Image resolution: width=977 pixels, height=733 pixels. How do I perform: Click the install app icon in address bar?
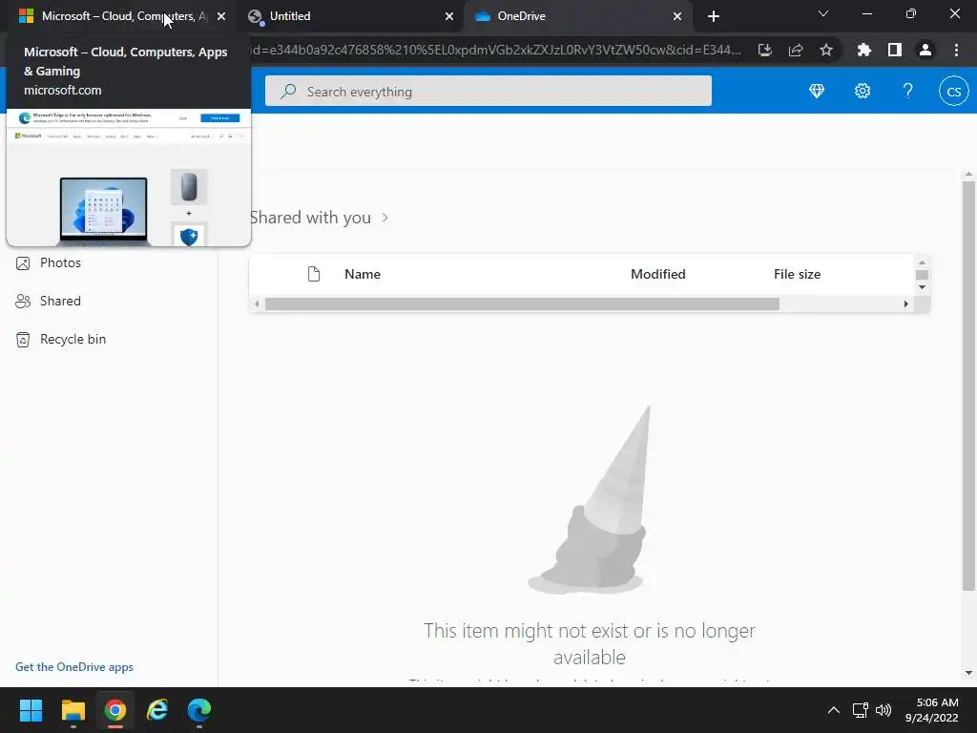(x=765, y=50)
